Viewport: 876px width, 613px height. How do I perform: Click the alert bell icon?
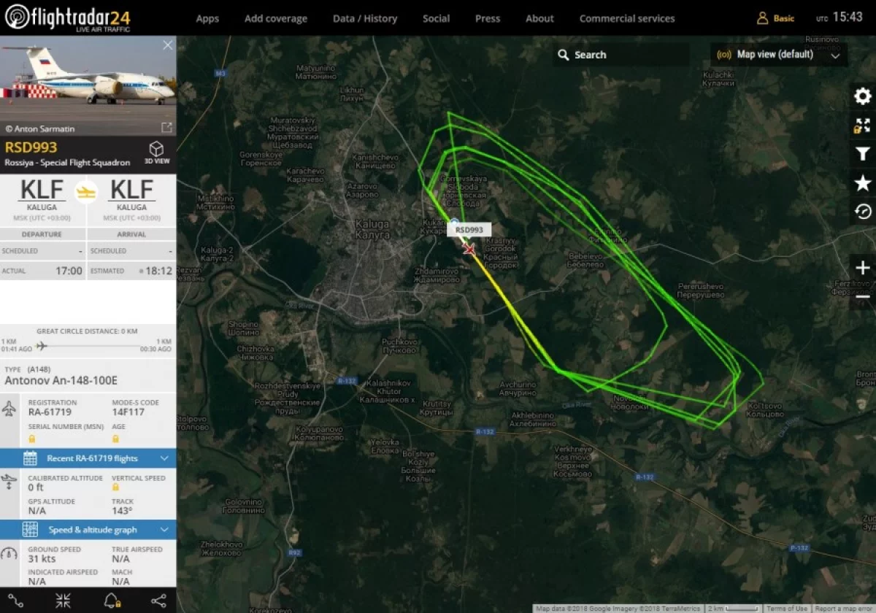(x=112, y=601)
